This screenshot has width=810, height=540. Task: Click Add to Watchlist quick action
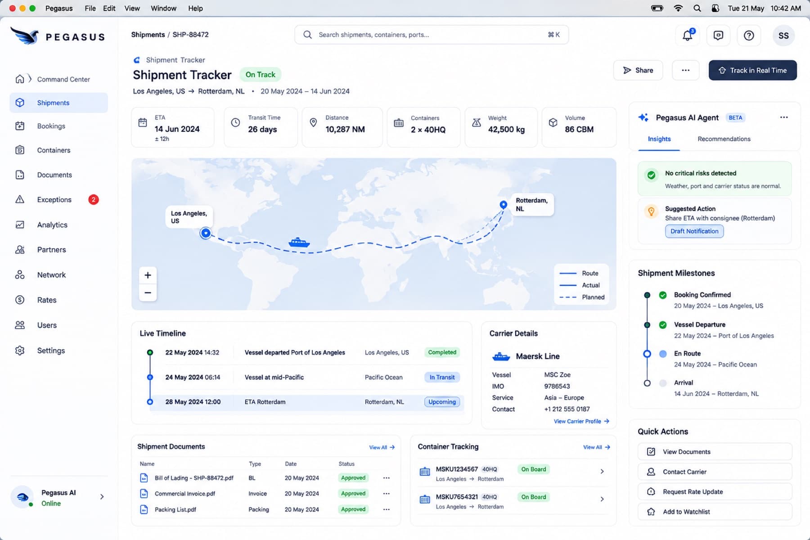(x=715, y=512)
